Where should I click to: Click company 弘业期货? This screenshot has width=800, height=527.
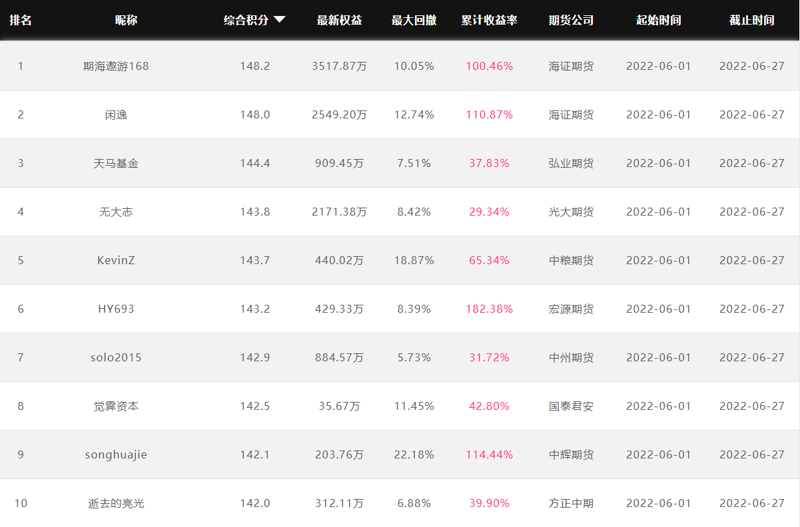(572, 163)
